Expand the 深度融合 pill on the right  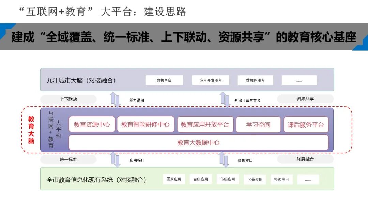click(306, 159)
